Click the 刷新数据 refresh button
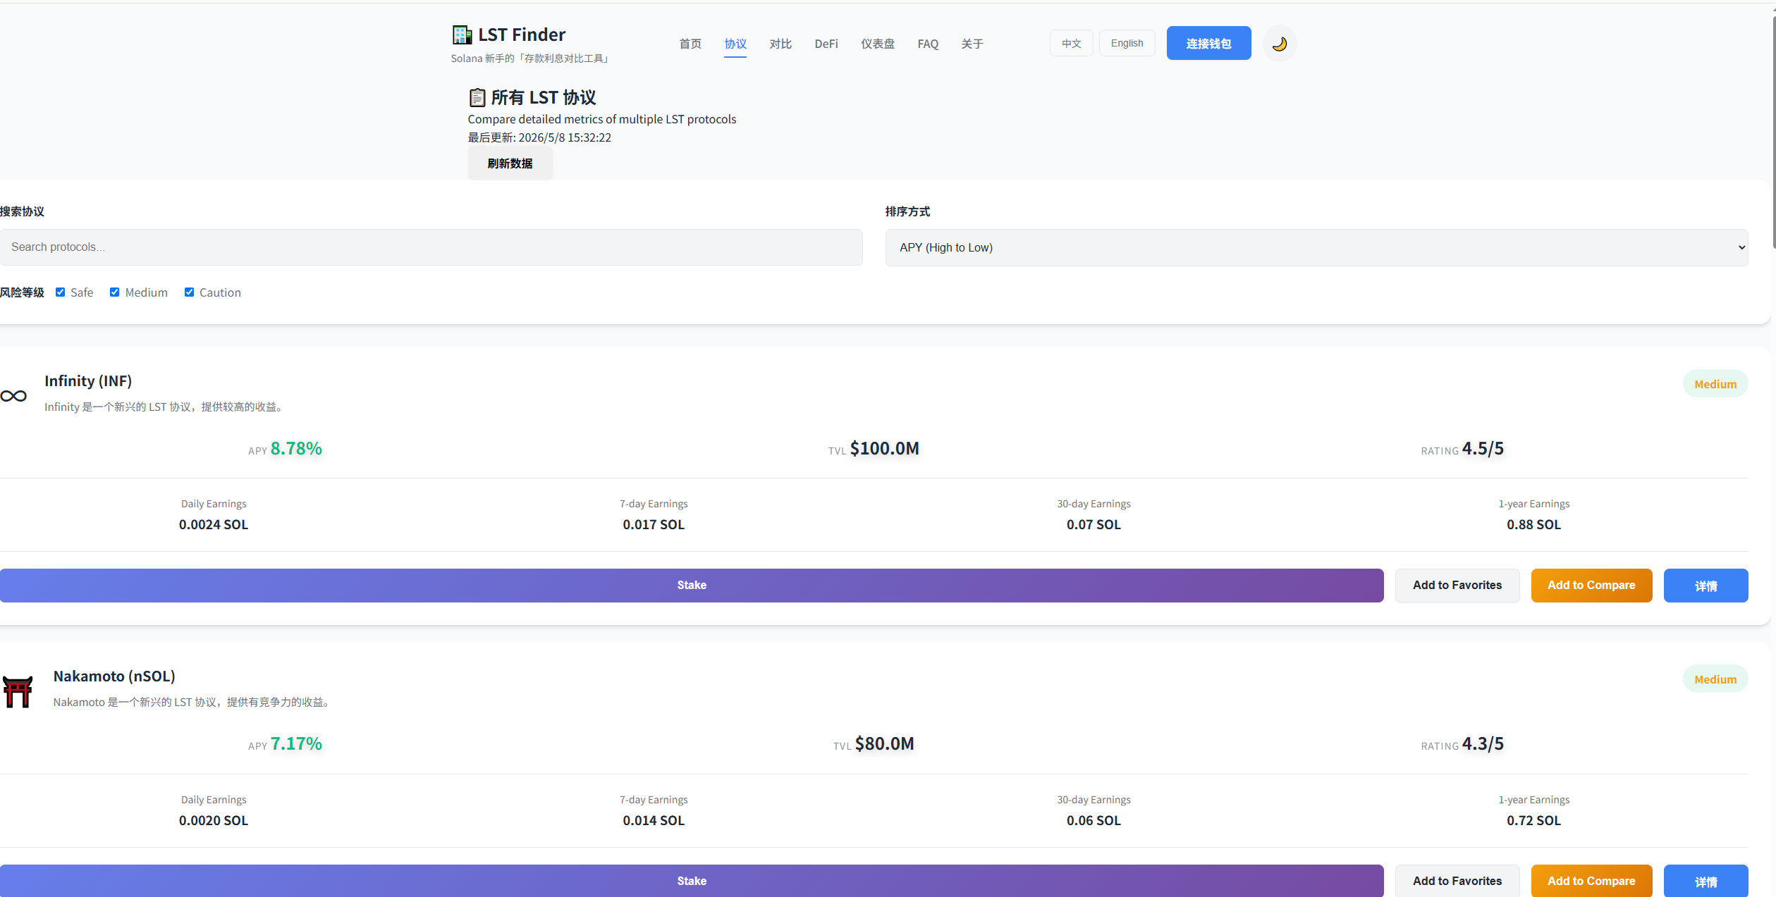 [510, 163]
